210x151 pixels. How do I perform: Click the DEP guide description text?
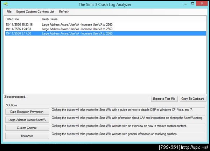(x=122, y=110)
